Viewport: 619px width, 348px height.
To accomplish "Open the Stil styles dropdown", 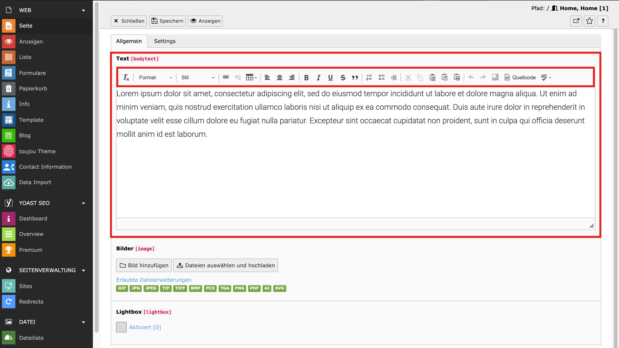I will 198,77.
